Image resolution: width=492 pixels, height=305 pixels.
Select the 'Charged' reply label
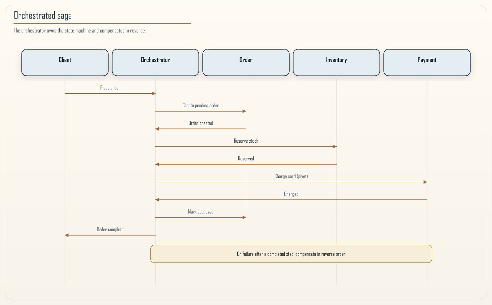(x=291, y=194)
